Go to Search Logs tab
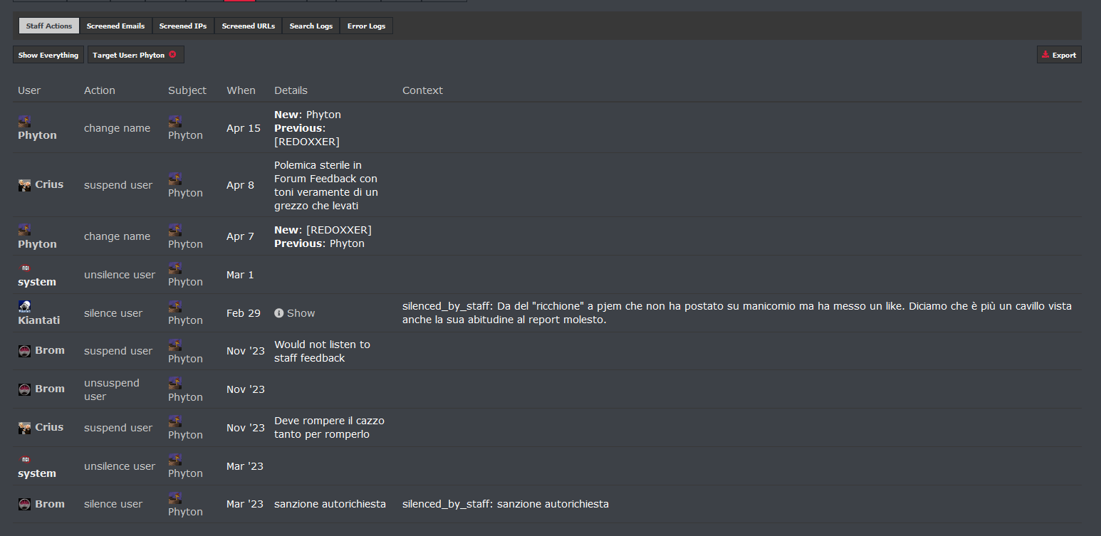1101x536 pixels. coord(311,26)
